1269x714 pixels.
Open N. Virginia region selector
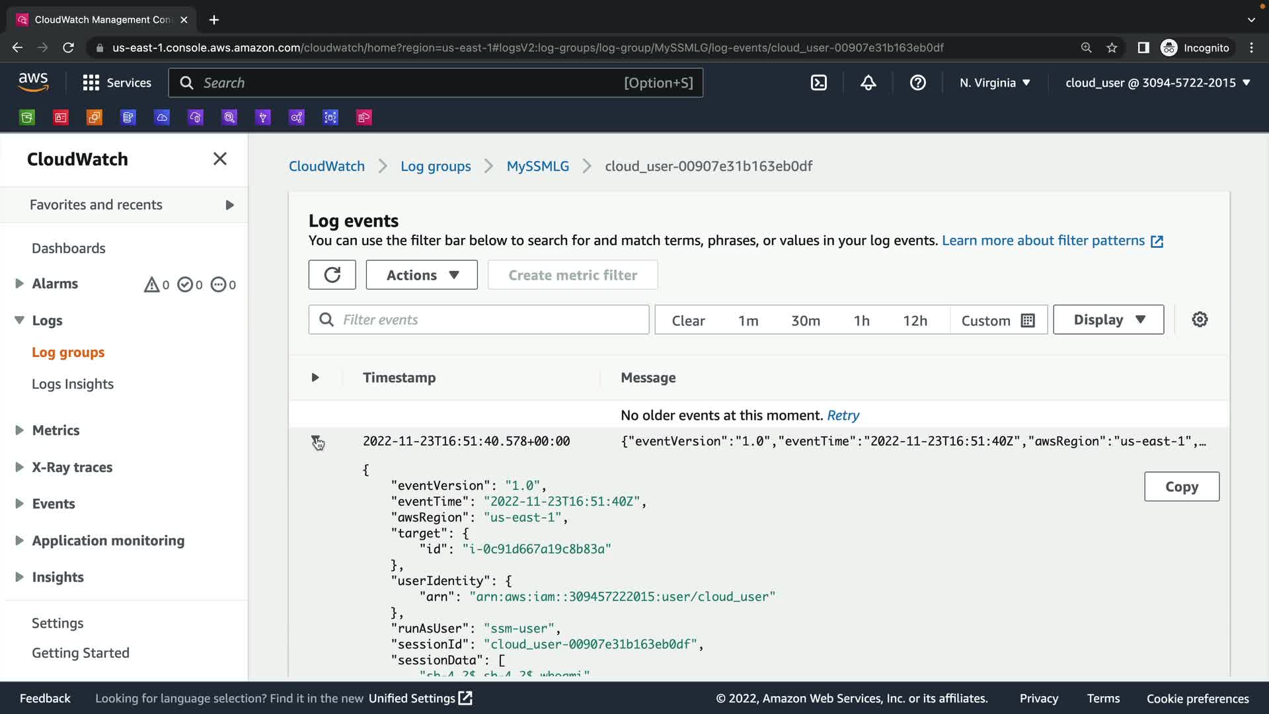coord(994,83)
